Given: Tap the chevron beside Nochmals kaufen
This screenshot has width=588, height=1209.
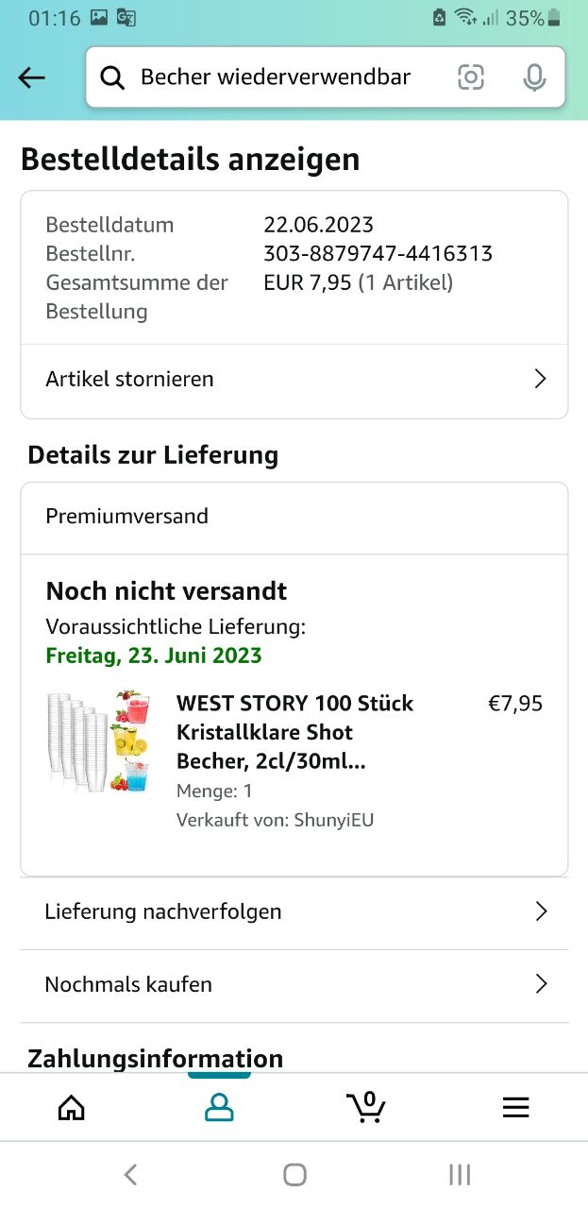Looking at the screenshot, I should (541, 984).
